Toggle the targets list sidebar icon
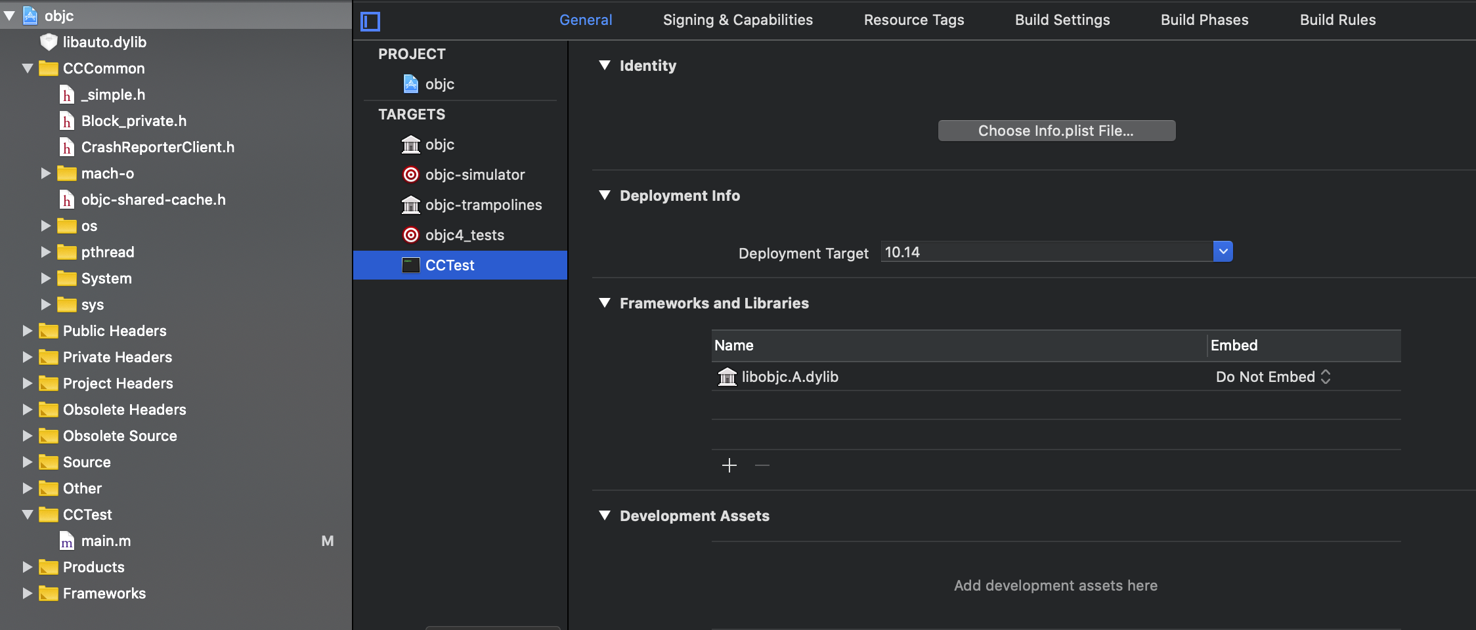 click(x=370, y=22)
